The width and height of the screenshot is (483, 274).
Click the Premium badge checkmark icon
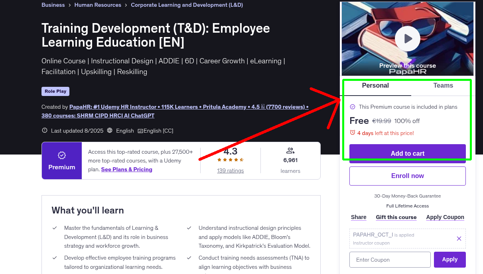[x=62, y=155]
